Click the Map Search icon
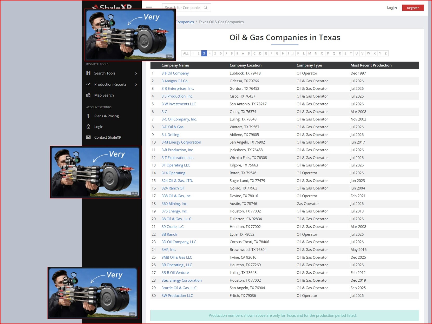Viewport: 432px width, 324px height. (88, 95)
